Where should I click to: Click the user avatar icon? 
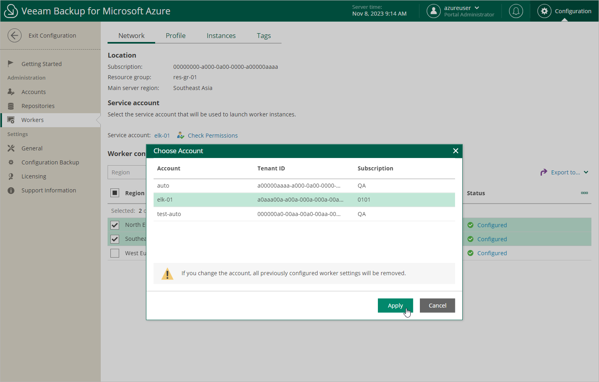[433, 11]
